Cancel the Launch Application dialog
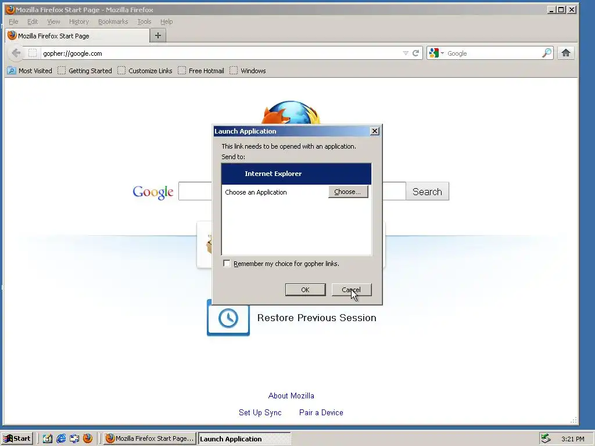Viewport: 595px width, 446px height. pos(352,290)
